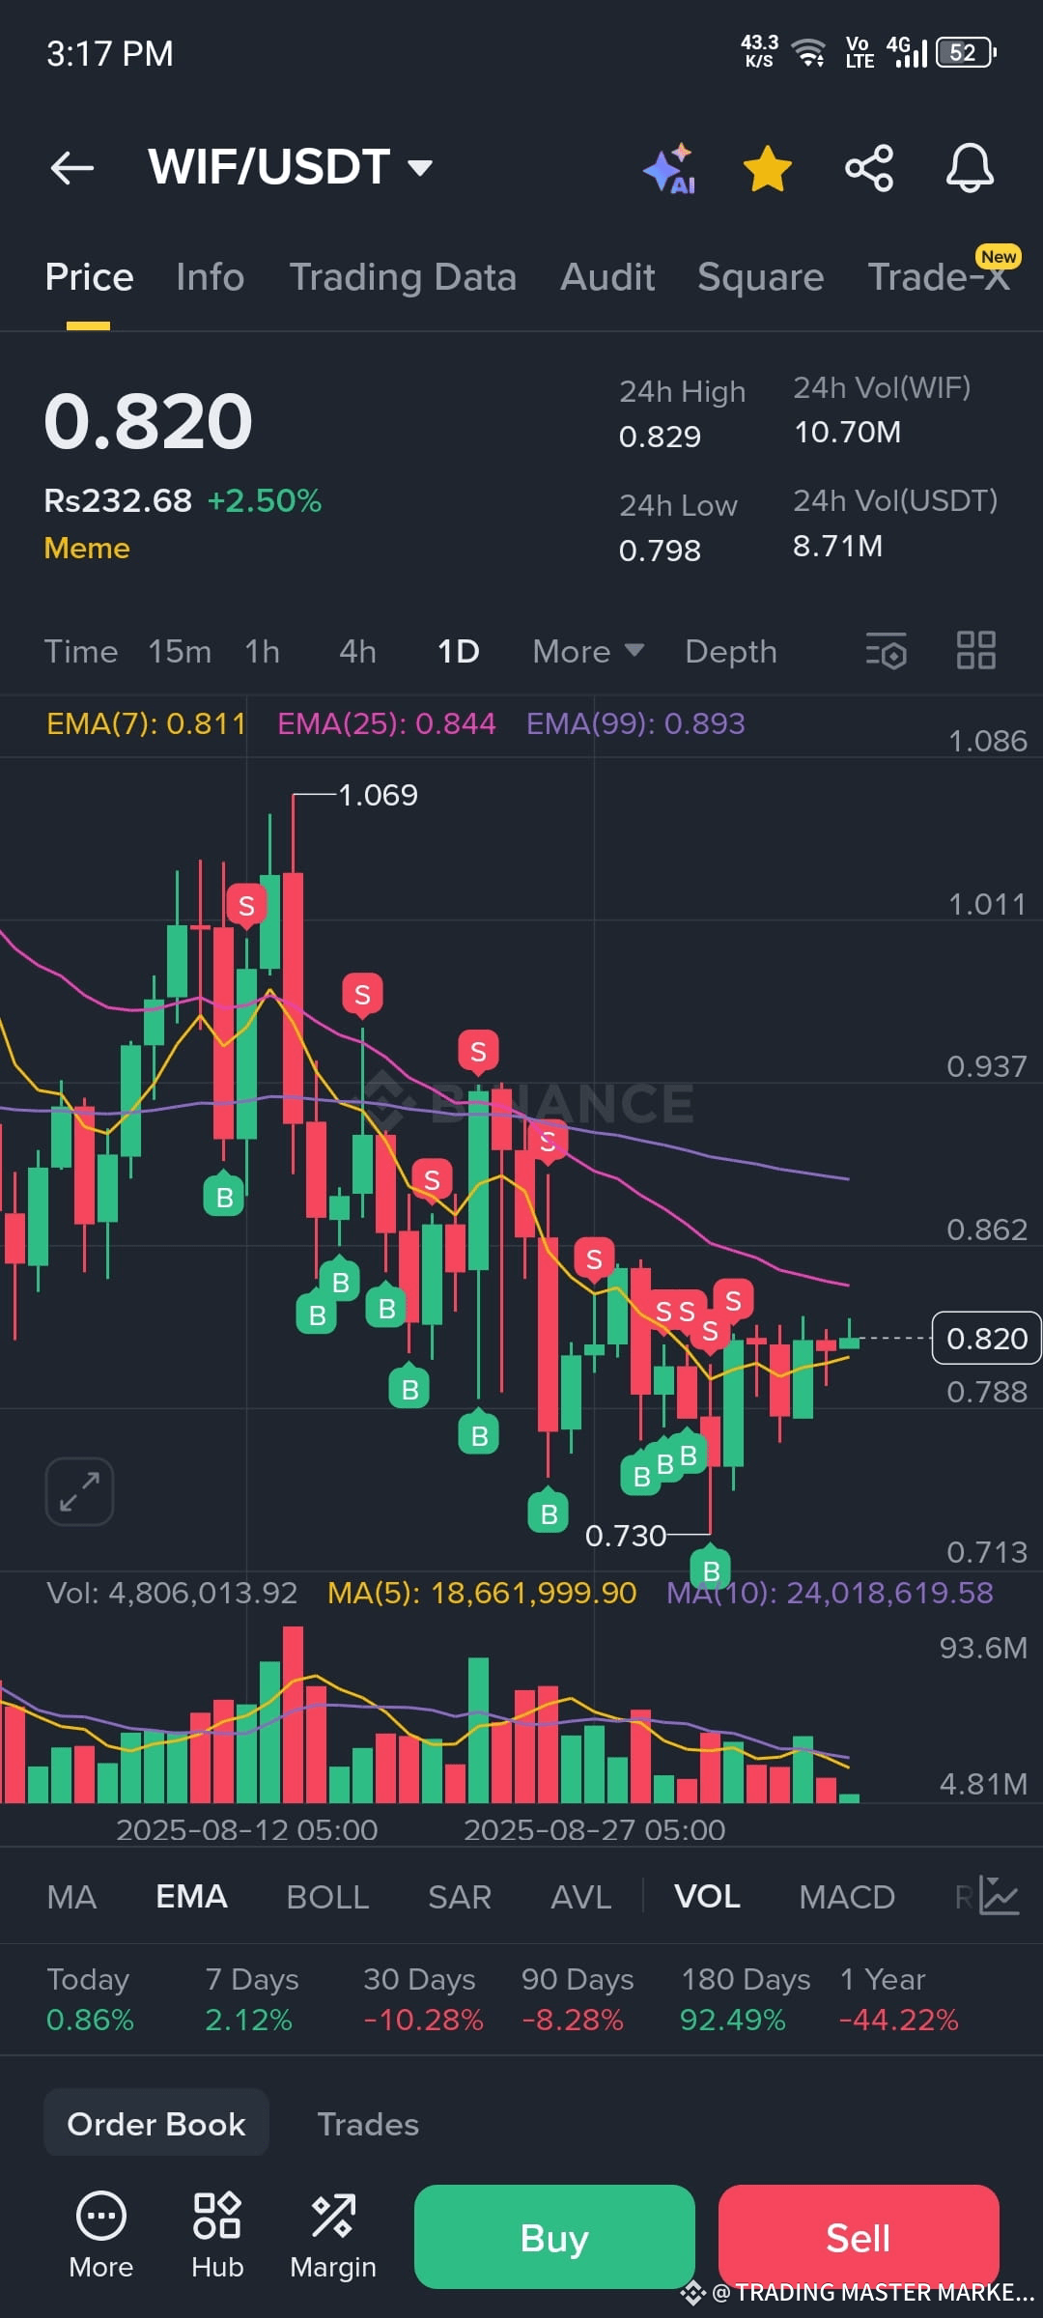Viewport: 1043px width, 2318px height.
Task: Open the Audit tab
Action: pos(607,277)
